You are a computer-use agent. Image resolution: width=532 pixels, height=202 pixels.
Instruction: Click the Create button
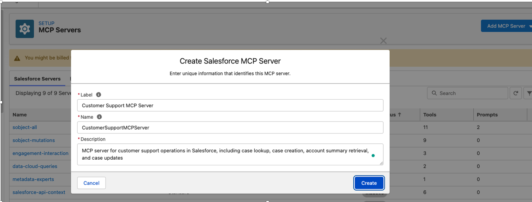369,183
